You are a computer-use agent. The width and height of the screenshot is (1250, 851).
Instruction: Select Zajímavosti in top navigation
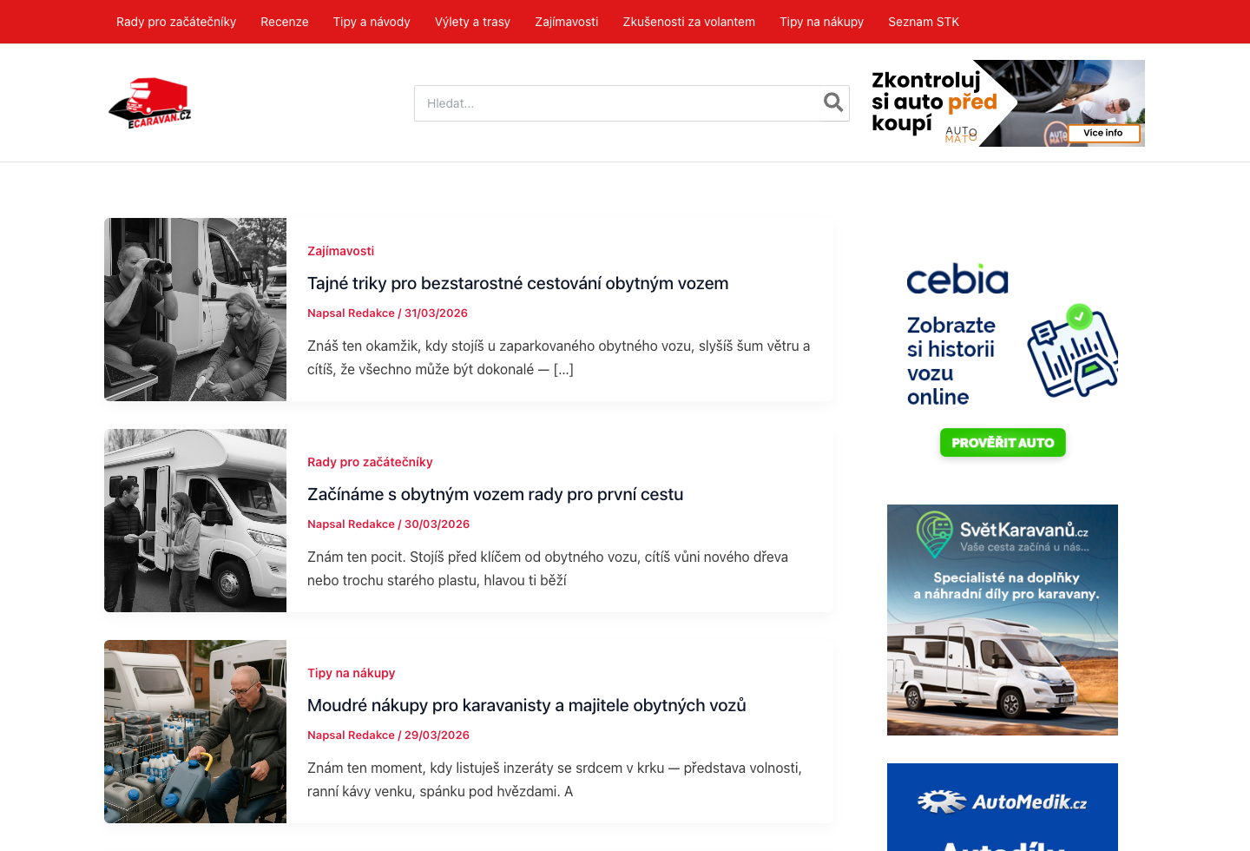pos(567,22)
